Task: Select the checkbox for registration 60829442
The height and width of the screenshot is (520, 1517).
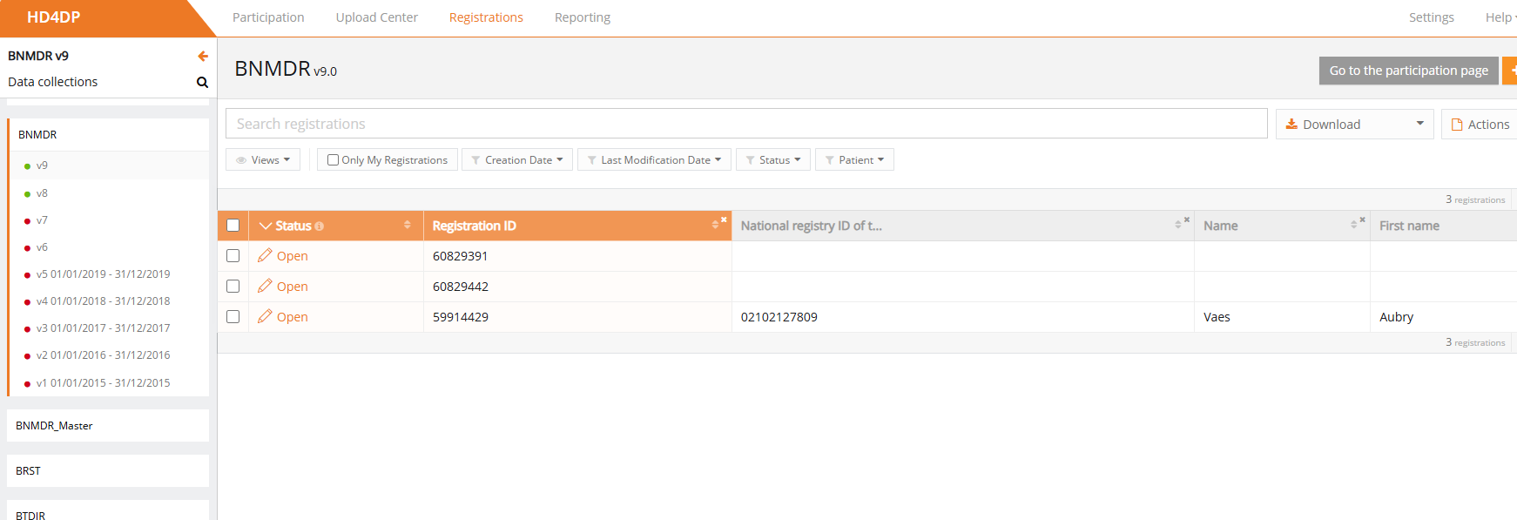Action: point(233,287)
